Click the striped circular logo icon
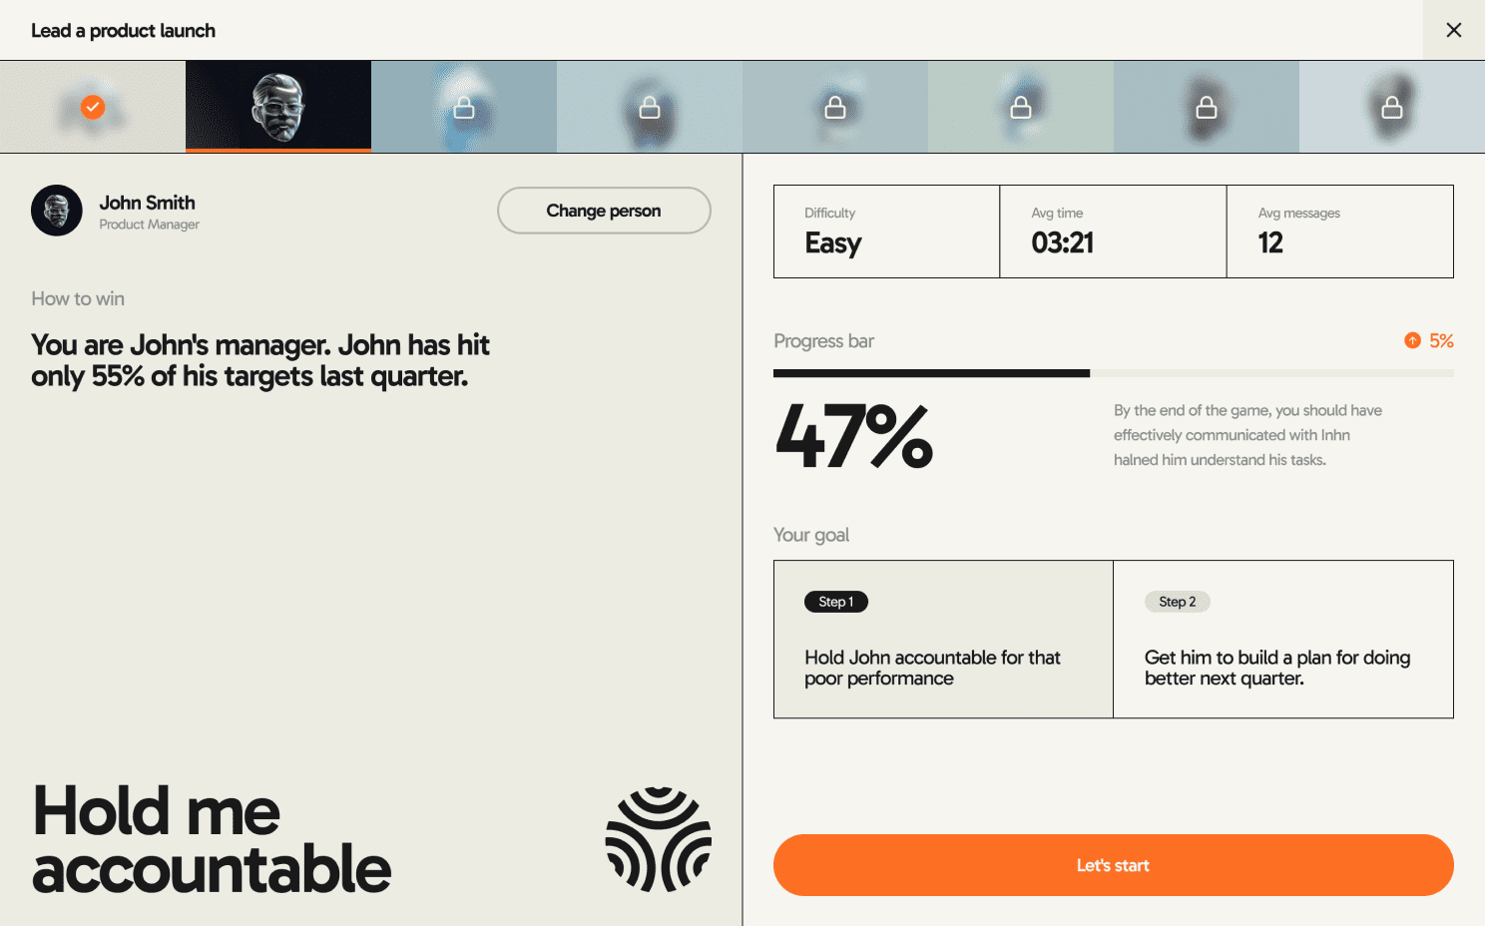 (x=659, y=839)
